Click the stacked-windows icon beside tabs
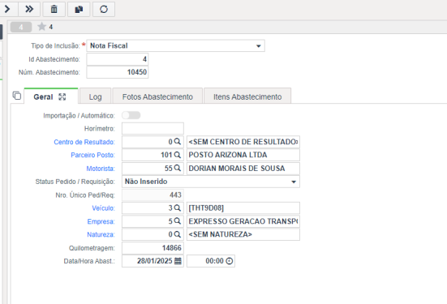The width and height of the screenshot is (447, 304). pos(17,96)
